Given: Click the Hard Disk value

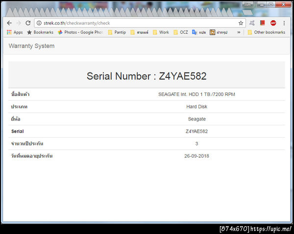Looking at the screenshot, I should [x=196, y=107].
